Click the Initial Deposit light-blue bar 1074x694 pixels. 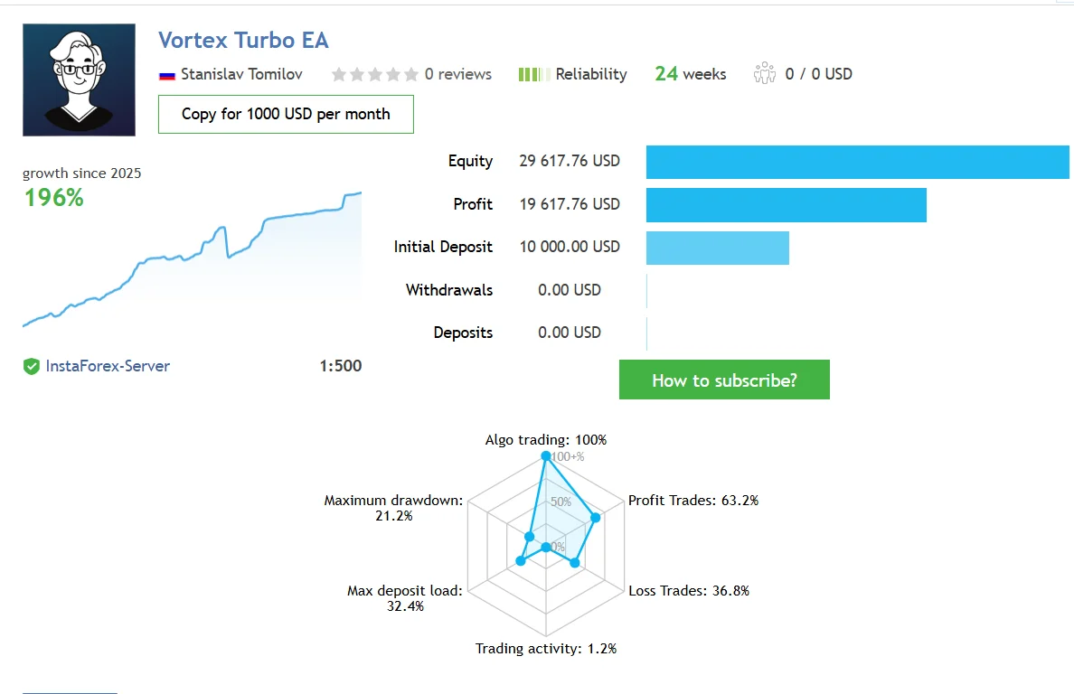click(x=717, y=248)
